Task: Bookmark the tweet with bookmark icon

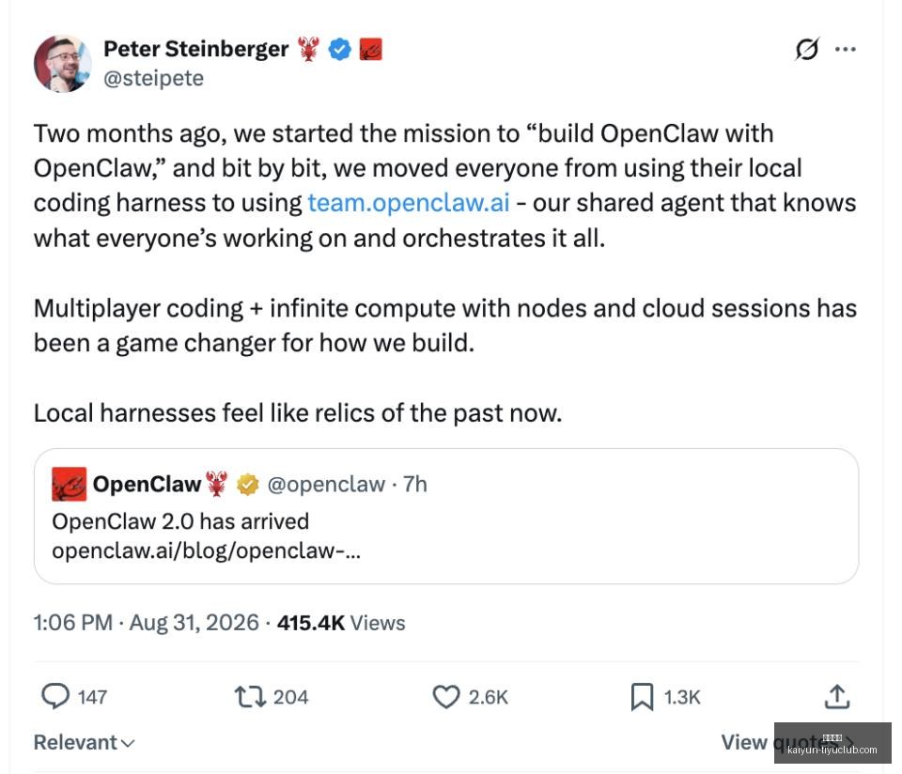Action: [x=642, y=696]
